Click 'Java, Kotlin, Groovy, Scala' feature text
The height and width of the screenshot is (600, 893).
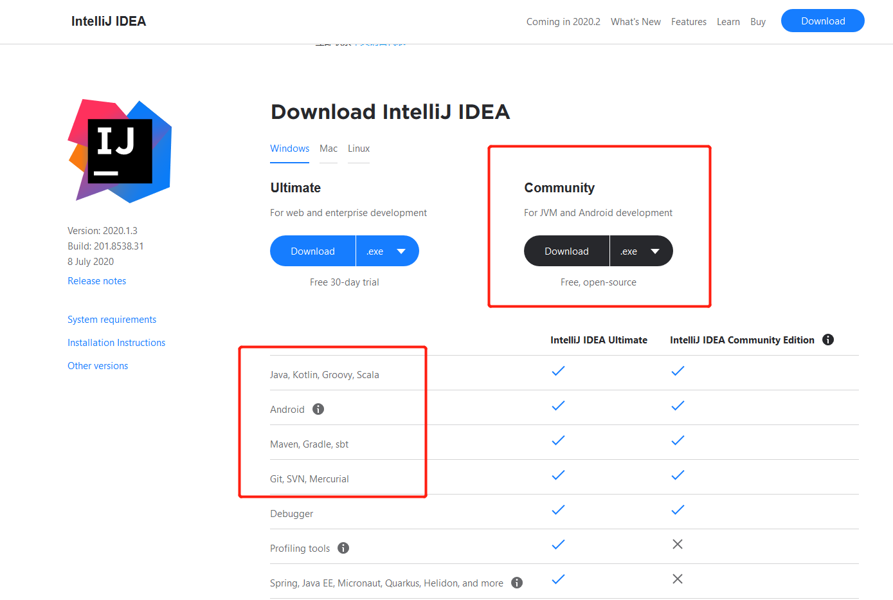(x=325, y=375)
